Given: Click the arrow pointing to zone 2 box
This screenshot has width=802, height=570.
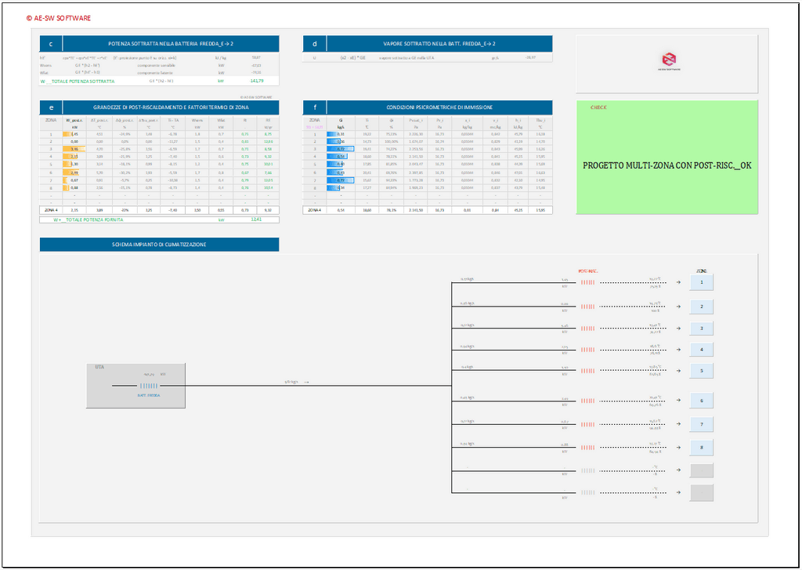Looking at the screenshot, I should [678, 307].
